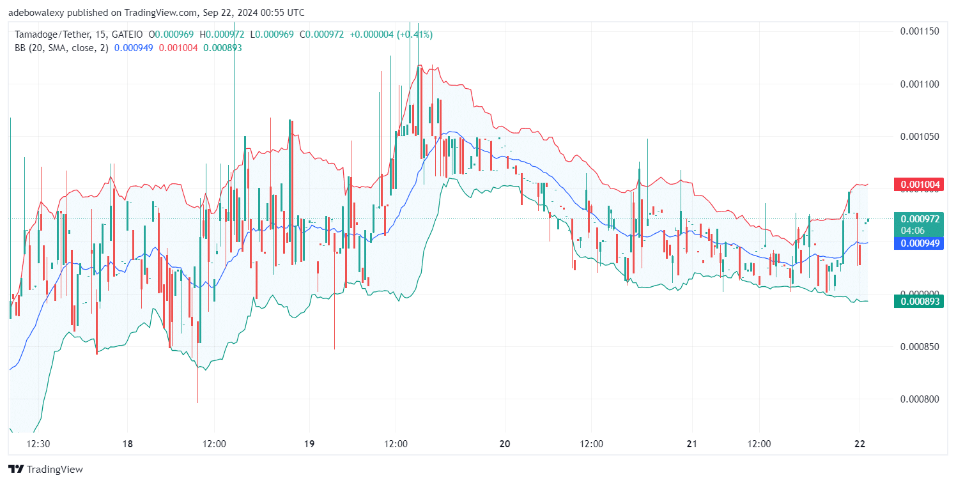Click the 22 date label on time axis

tap(860, 442)
